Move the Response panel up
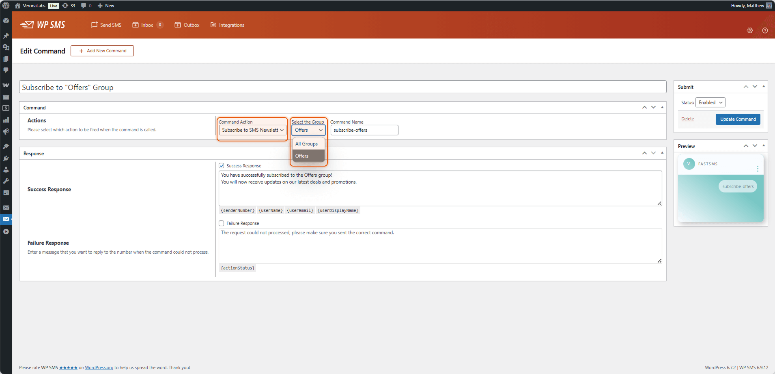This screenshot has width=775, height=374. [x=644, y=153]
